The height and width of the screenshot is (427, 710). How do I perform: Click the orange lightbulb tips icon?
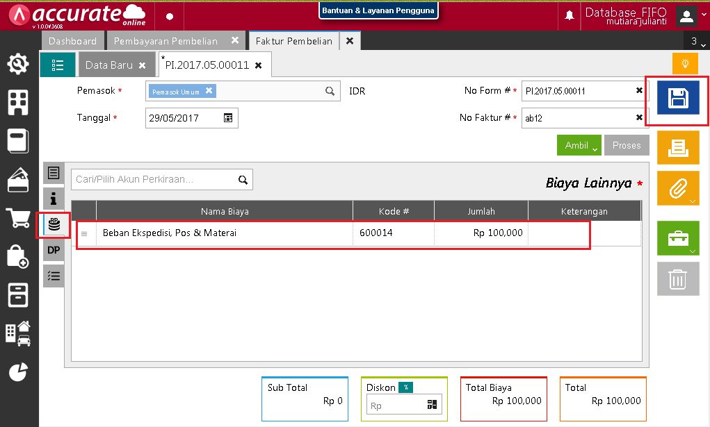tap(684, 62)
